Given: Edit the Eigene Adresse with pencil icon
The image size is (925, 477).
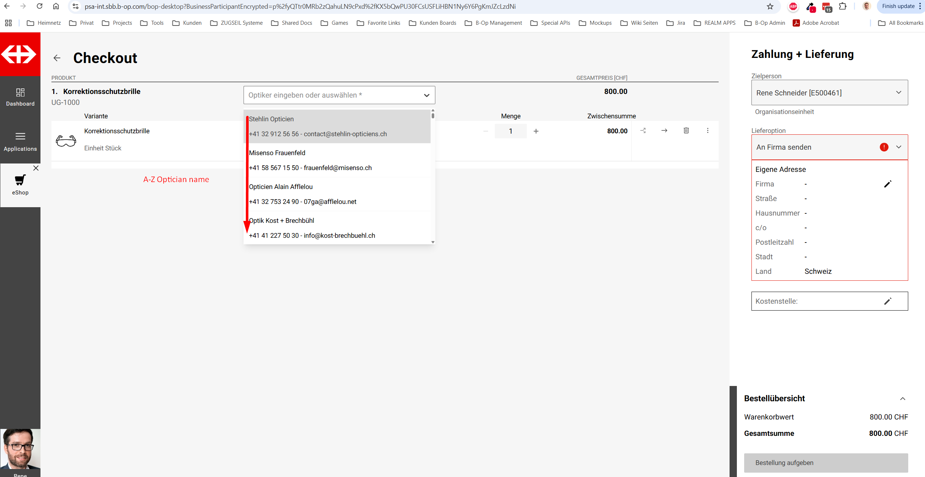Looking at the screenshot, I should (887, 184).
